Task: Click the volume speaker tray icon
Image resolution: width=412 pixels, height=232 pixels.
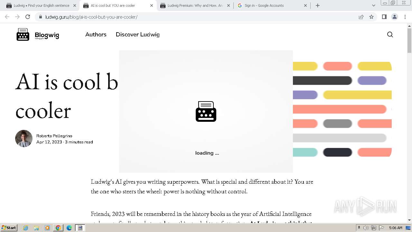Action: pos(366,228)
